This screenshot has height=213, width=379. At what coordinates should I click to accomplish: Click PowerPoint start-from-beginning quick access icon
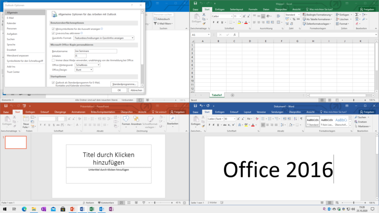pos(24,106)
